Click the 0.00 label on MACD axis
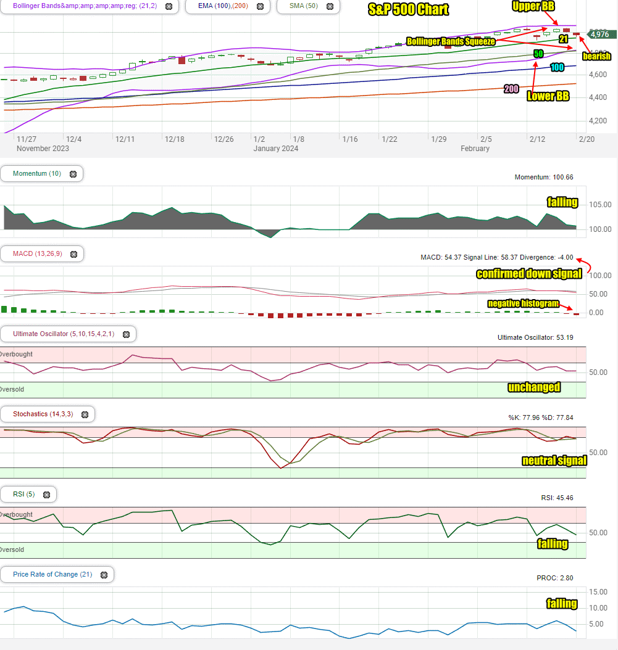Screen dimensions: 618x650 tap(596, 313)
